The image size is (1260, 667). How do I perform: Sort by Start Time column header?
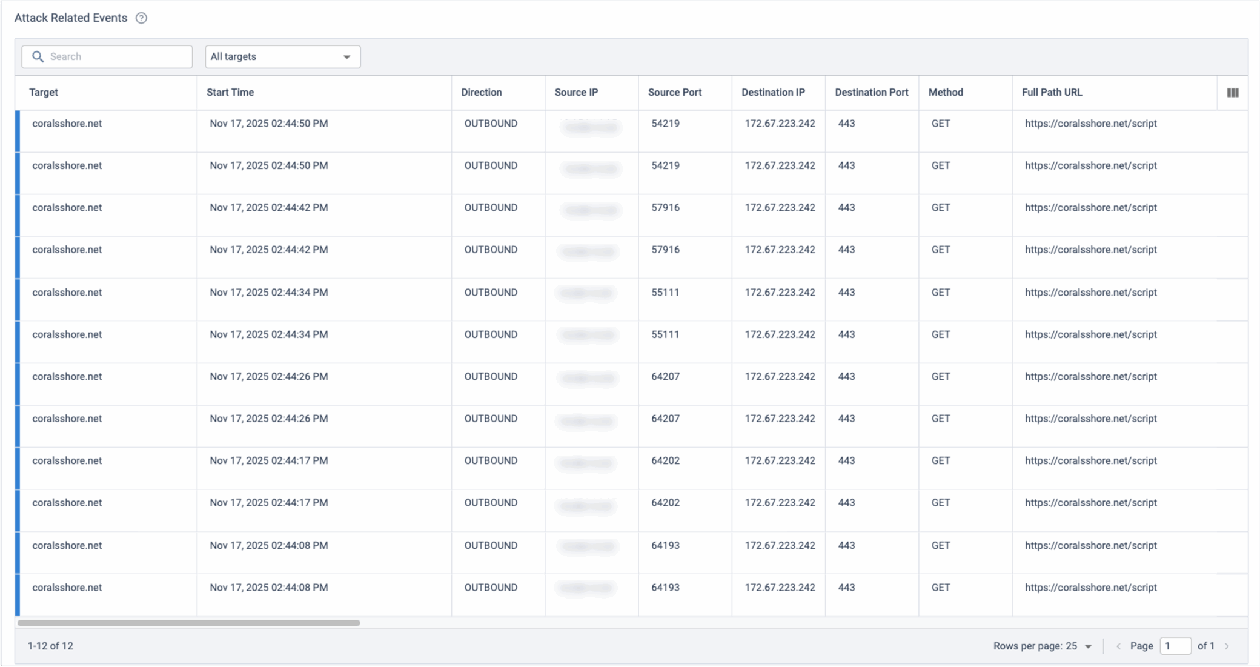pos(230,92)
